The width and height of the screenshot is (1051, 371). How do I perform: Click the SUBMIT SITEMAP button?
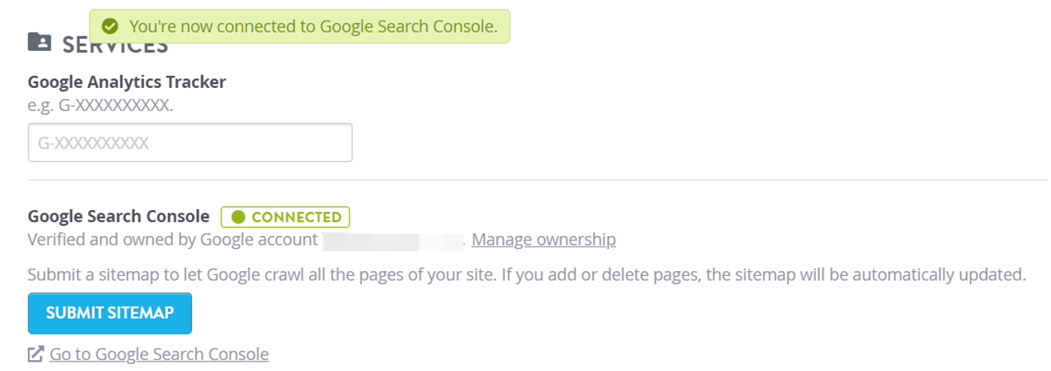coord(110,313)
